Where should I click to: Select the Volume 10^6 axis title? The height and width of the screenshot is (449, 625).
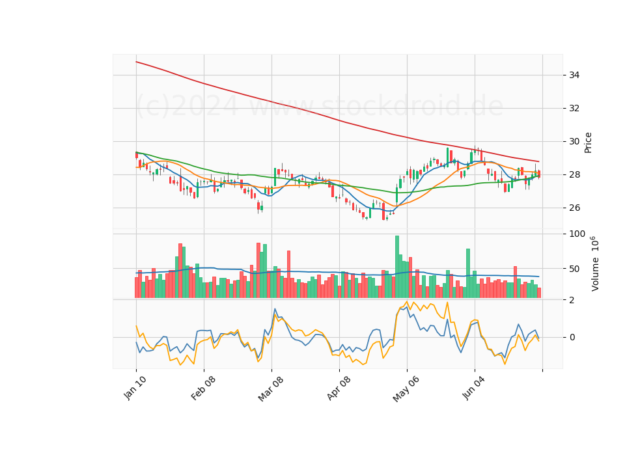coord(594,264)
